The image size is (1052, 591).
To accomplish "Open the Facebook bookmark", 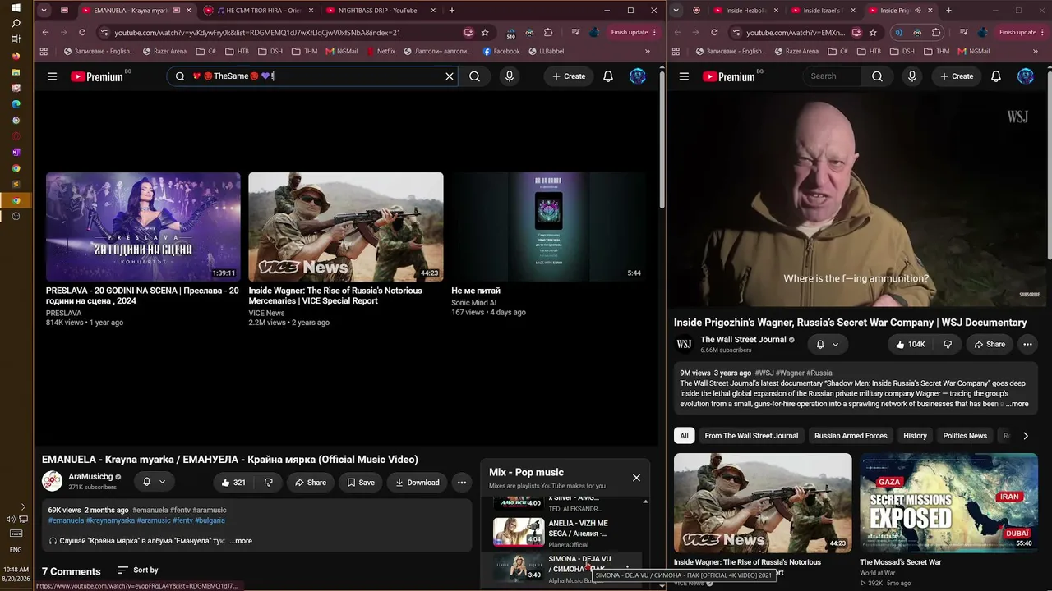I will pyautogui.click(x=501, y=51).
